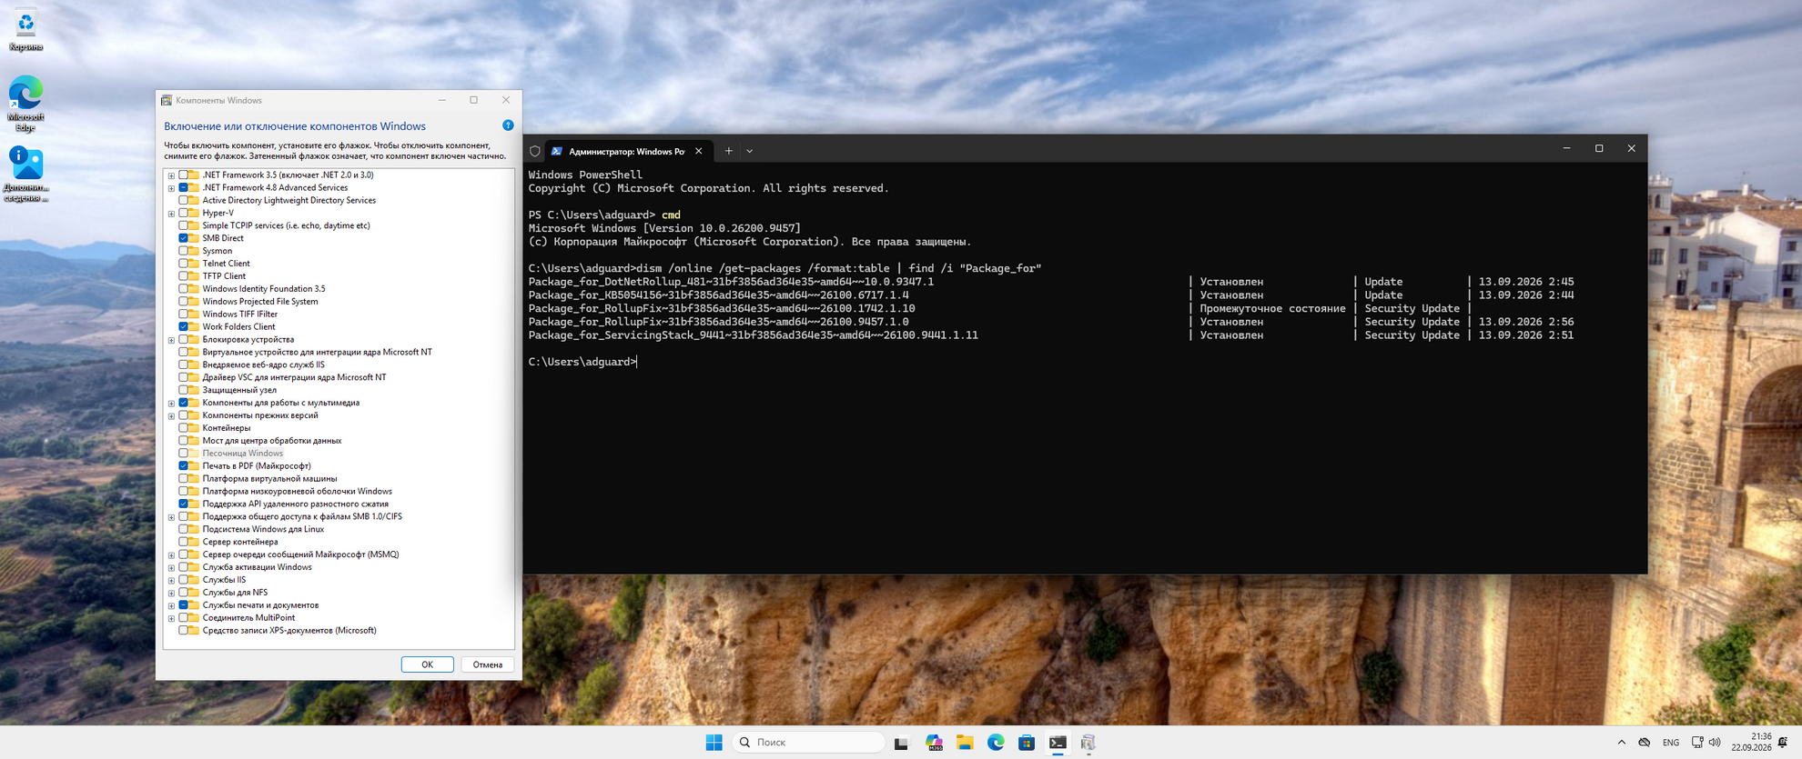Expand Компоненты для работы с мультимедиа
Screen dimensions: 1802x759
(171, 404)
